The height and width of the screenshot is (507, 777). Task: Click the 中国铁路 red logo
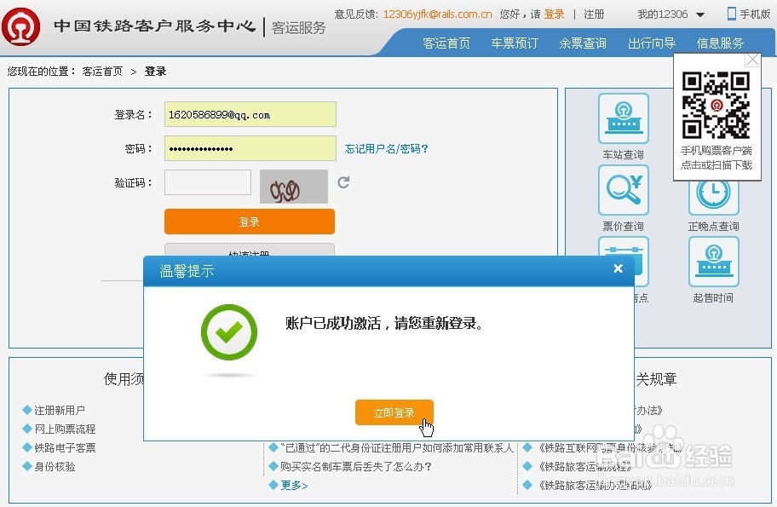(x=21, y=26)
